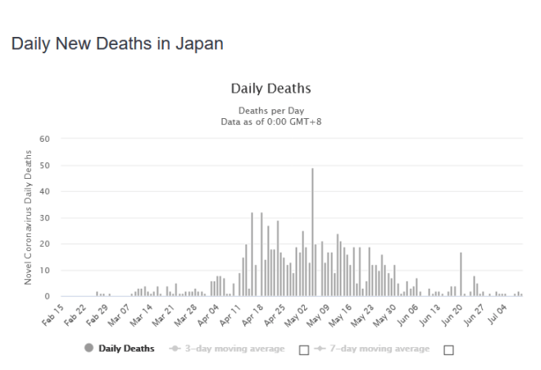Viewport: 541px width, 370px height.
Task: Click the Daily Deaths chart title
Action: point(270,88)
